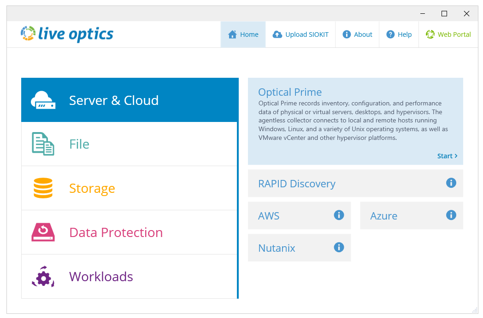Viewport: 483px width, 318px height.
Task: Select the Storage category label
Action: click(x=92, y=188)
